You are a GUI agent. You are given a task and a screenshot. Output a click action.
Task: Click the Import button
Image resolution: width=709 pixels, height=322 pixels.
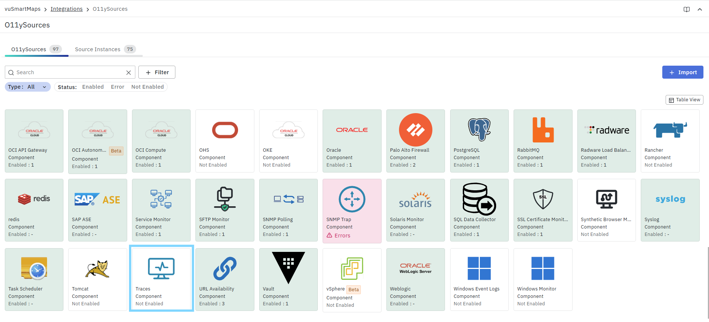682,72
